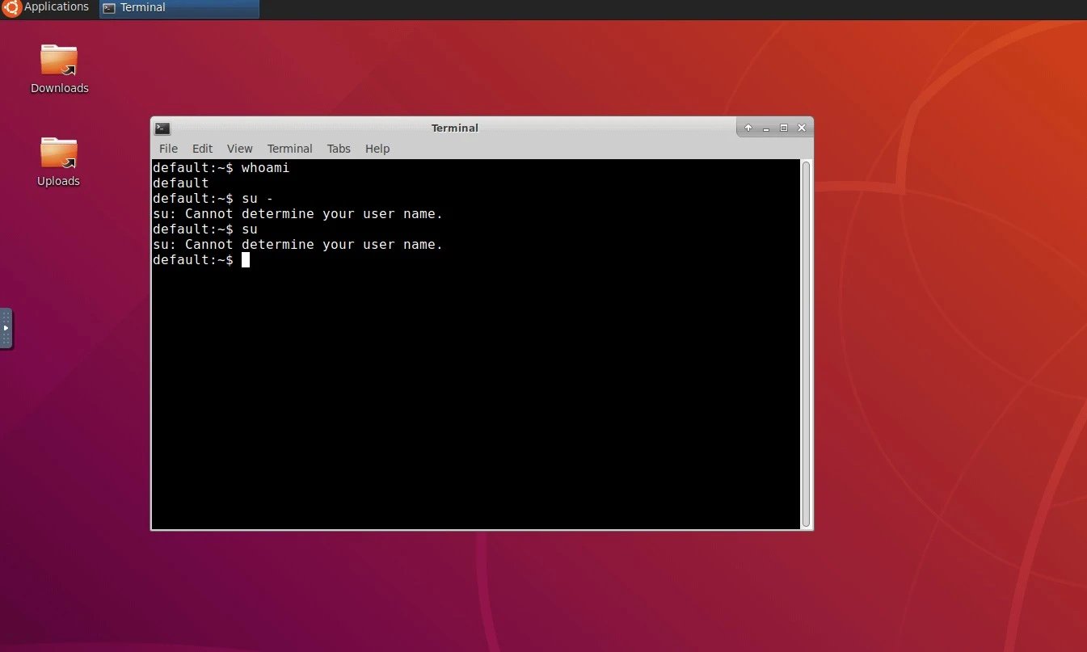This screenshot has height=652, width=1087.
Task: Open the View menu
Action: (x=239, y=149)
